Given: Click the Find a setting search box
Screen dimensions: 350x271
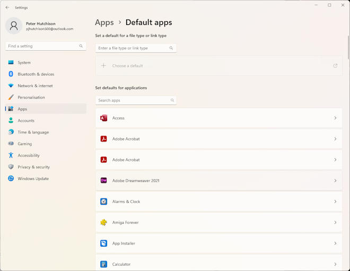Looking at the screenshot, I should 42,46.
